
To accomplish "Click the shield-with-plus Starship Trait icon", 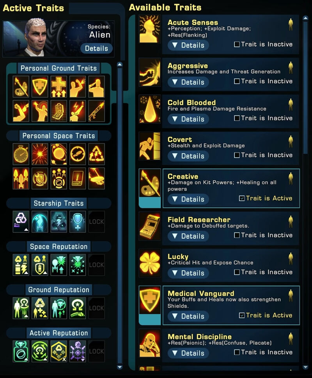I will [x=78, y=222].
